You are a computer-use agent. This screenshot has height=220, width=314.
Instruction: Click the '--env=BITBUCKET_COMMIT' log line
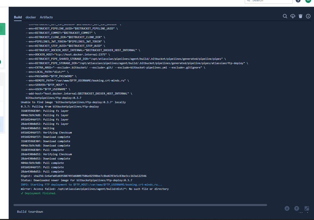60,33
